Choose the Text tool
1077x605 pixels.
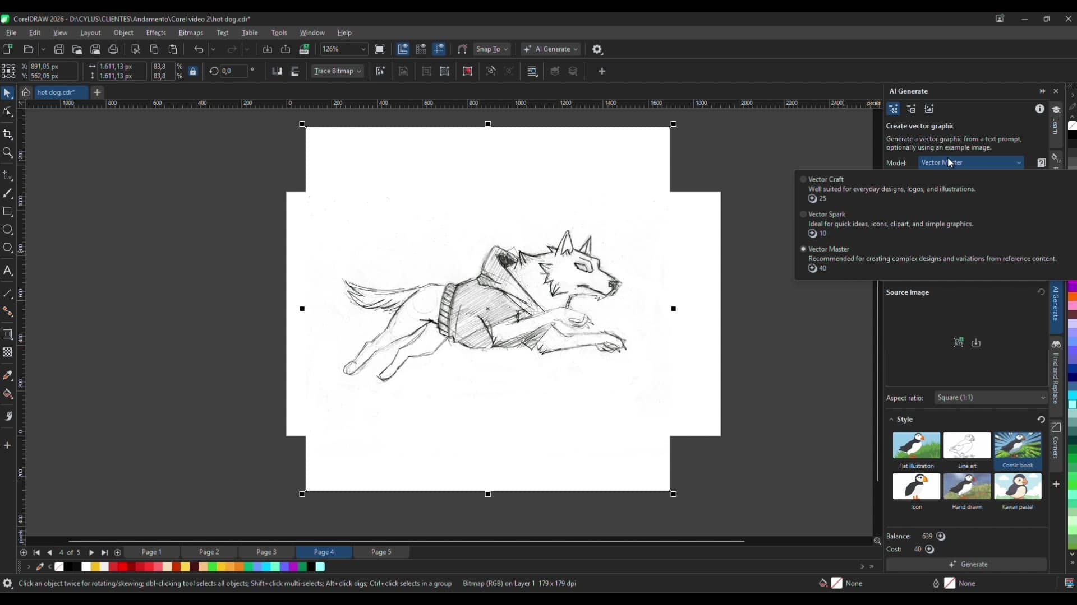click(x=8, y=271)
